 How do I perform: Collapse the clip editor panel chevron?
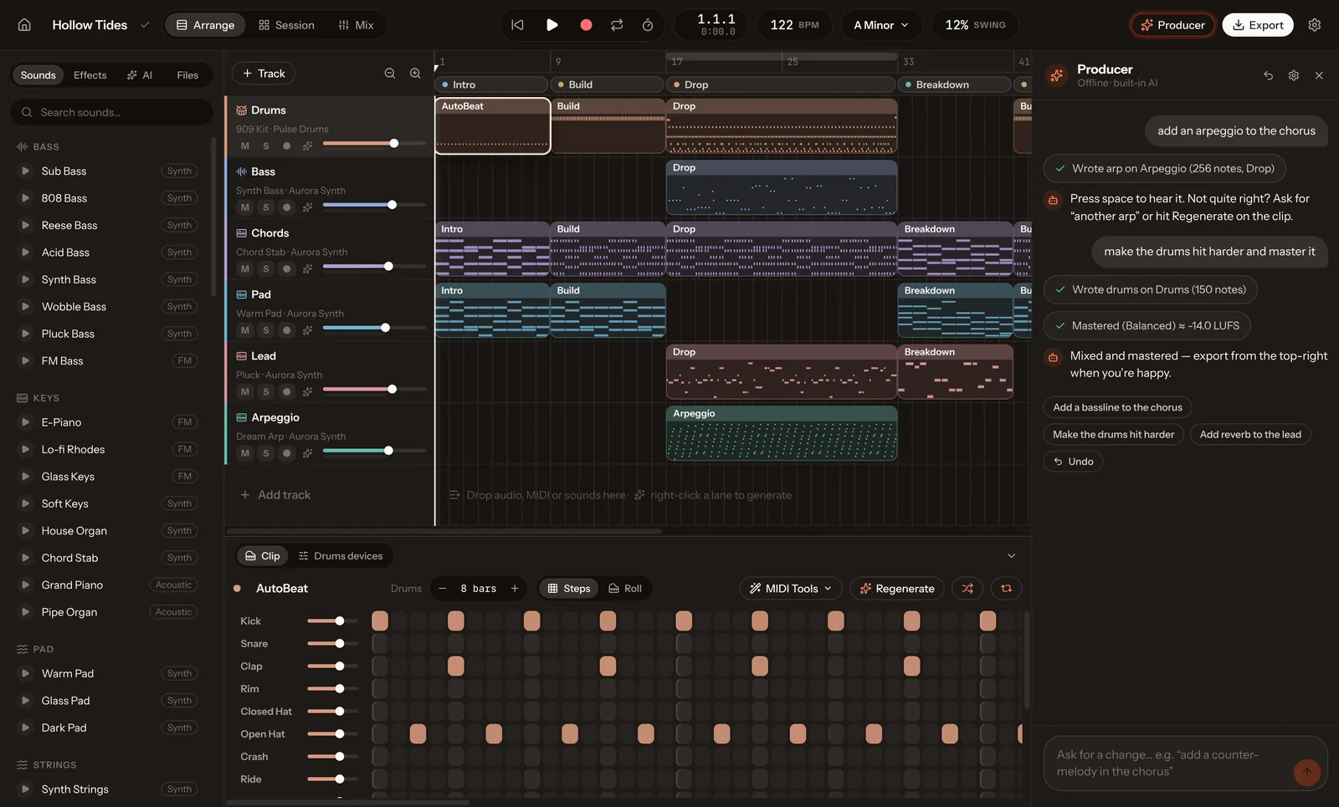(x=1011, y=556)
